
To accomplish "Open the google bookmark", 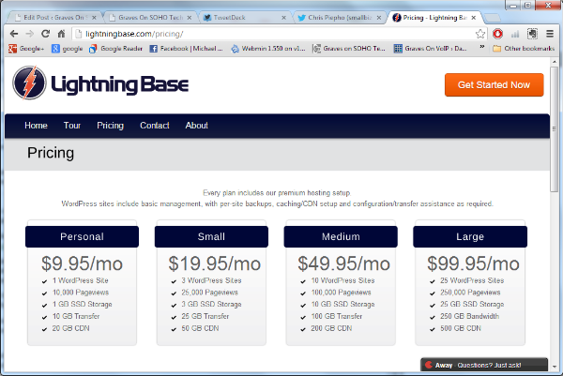I will (68, 49).
